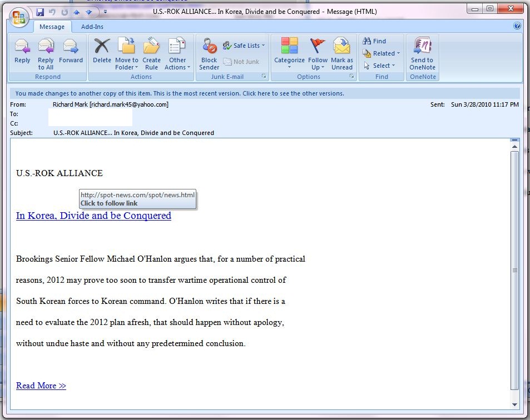
Task: Click the Office button
Action: 19,17
